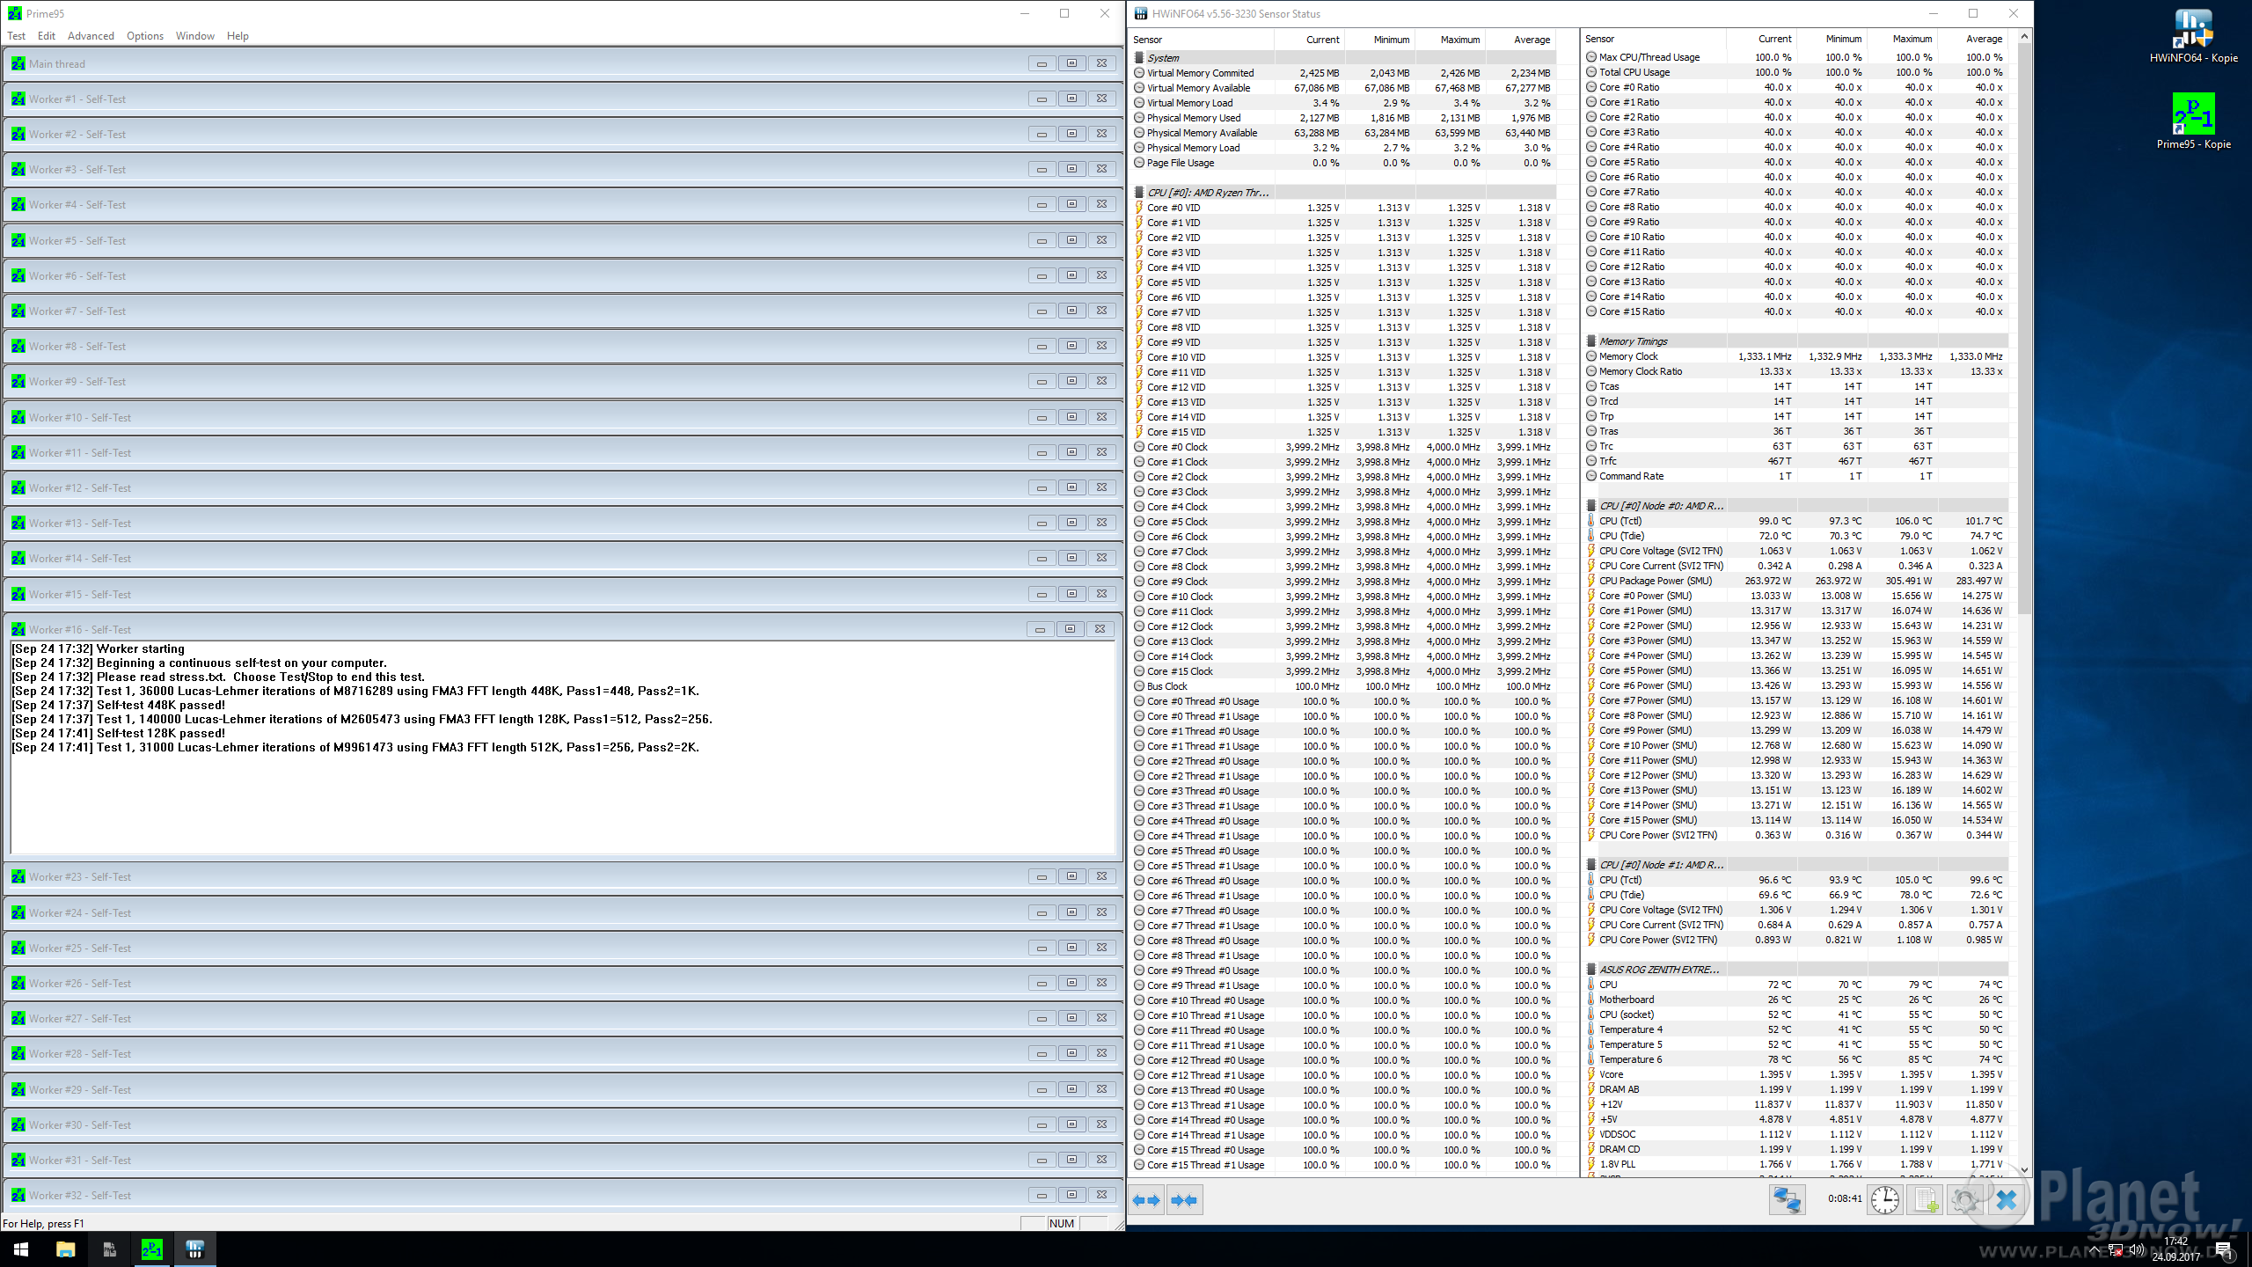Close the Worker #32 child window
2252x1267 pixels.
[1101, 1195]
